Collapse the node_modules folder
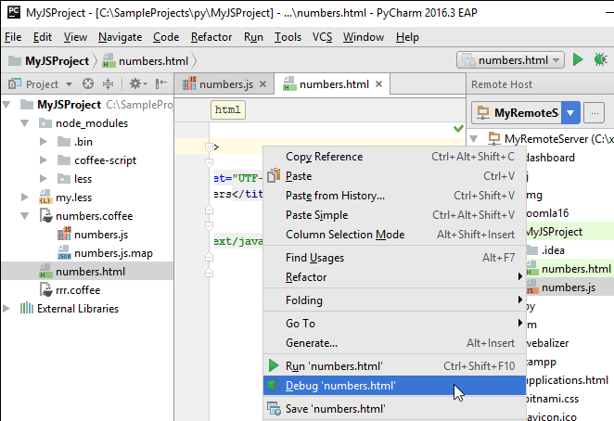The image size is (614, 421). pos(25,123)
